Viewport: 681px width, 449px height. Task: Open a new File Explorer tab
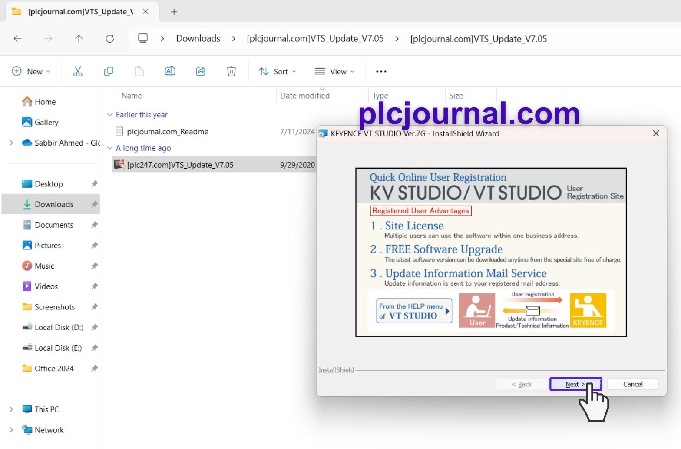[x=174, y=12]
